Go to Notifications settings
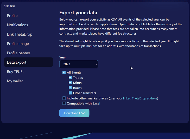 click(x=17, y=25)
